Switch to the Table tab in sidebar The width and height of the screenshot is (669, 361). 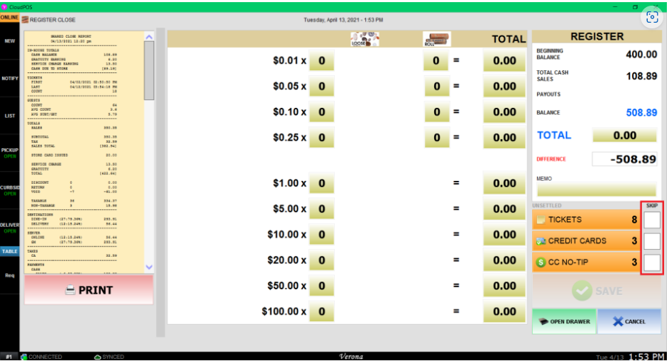tap(10, 251)
